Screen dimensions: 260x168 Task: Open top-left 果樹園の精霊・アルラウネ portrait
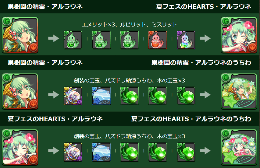click(x=20, y=35)
